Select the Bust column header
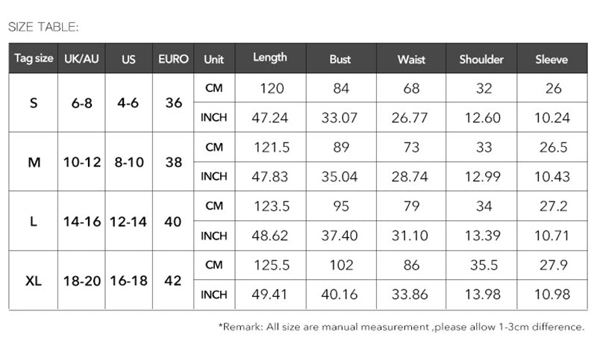597x347 pixels. [x=341, y=59]
